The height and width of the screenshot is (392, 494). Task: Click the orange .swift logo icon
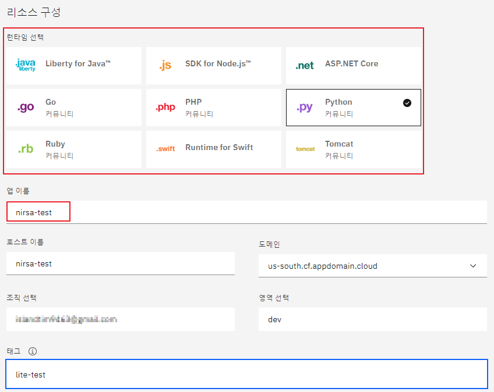(x=165, y=149)
